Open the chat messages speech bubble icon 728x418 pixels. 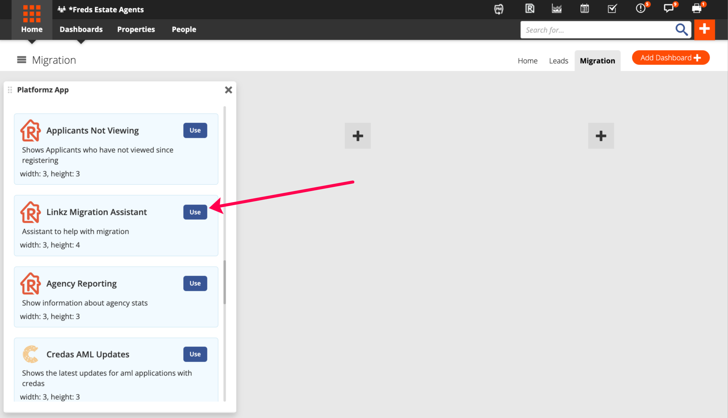click(669, 8)
